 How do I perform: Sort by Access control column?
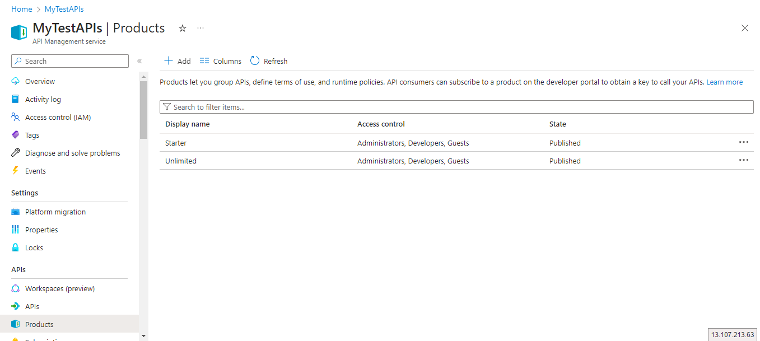click(x=381, y=124)
